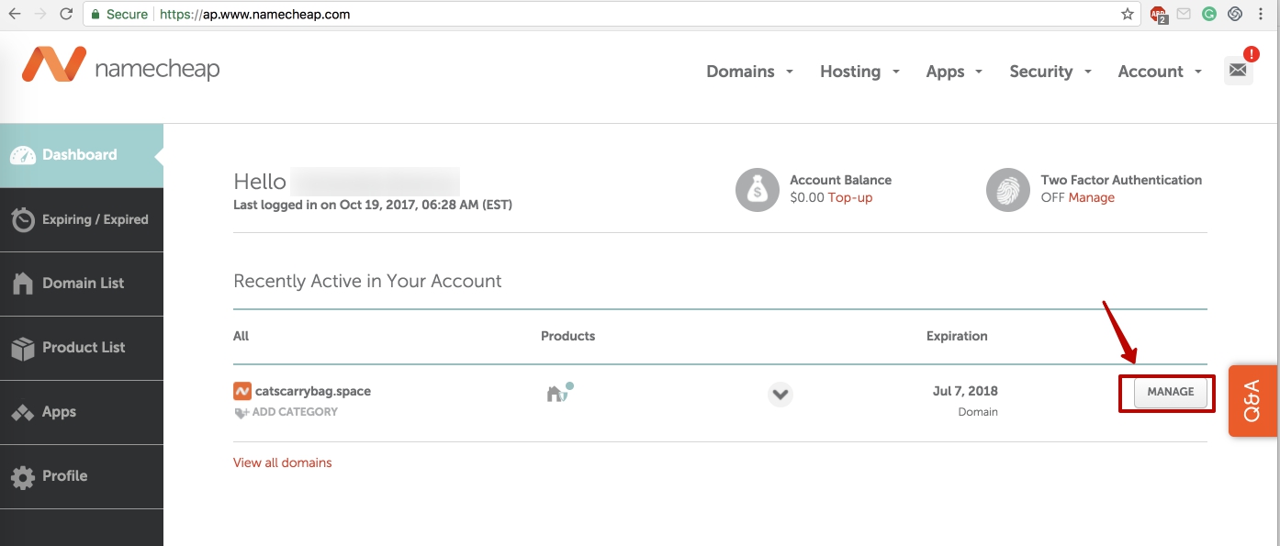Go to Domain List in the sidebar

pos(82,284)
